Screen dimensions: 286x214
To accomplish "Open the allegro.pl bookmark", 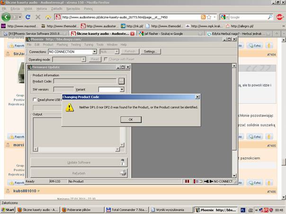I will 240,26.
